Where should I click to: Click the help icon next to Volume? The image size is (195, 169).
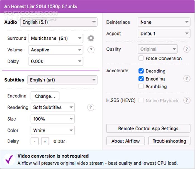tap(91, 50)
